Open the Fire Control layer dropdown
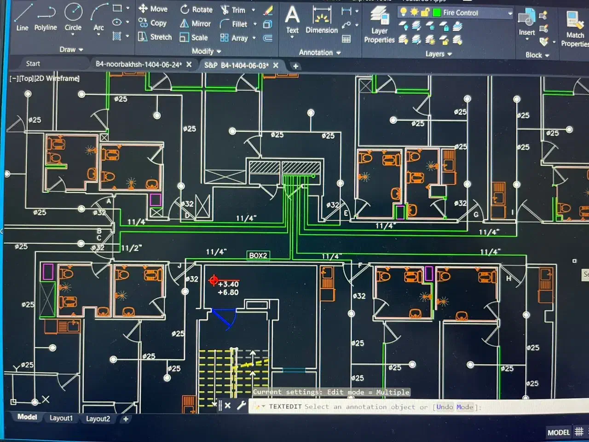Viewport: 589px width, 442px height. tap(510, 13)
